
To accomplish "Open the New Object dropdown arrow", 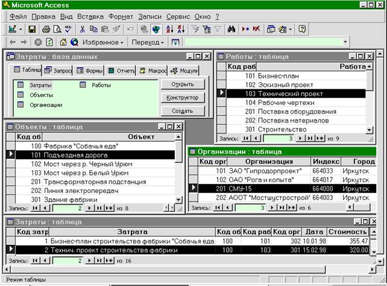I will point(291,30).
